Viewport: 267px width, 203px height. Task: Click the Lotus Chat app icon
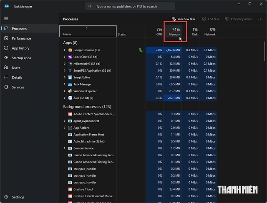click(70, 57)
